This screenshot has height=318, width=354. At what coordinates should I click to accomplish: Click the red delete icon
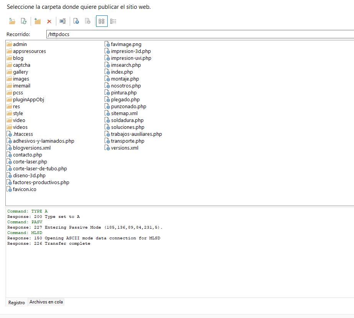[x=49, y=21]
